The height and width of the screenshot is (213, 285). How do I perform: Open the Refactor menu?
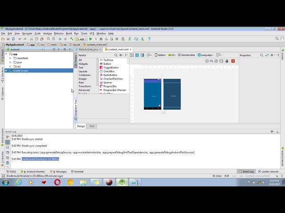click(x=59, y=33)
